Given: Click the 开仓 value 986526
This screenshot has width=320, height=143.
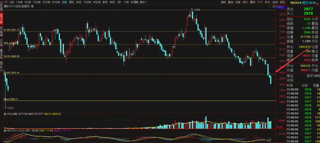Looking at the screenshot, I should coord(306,66).
